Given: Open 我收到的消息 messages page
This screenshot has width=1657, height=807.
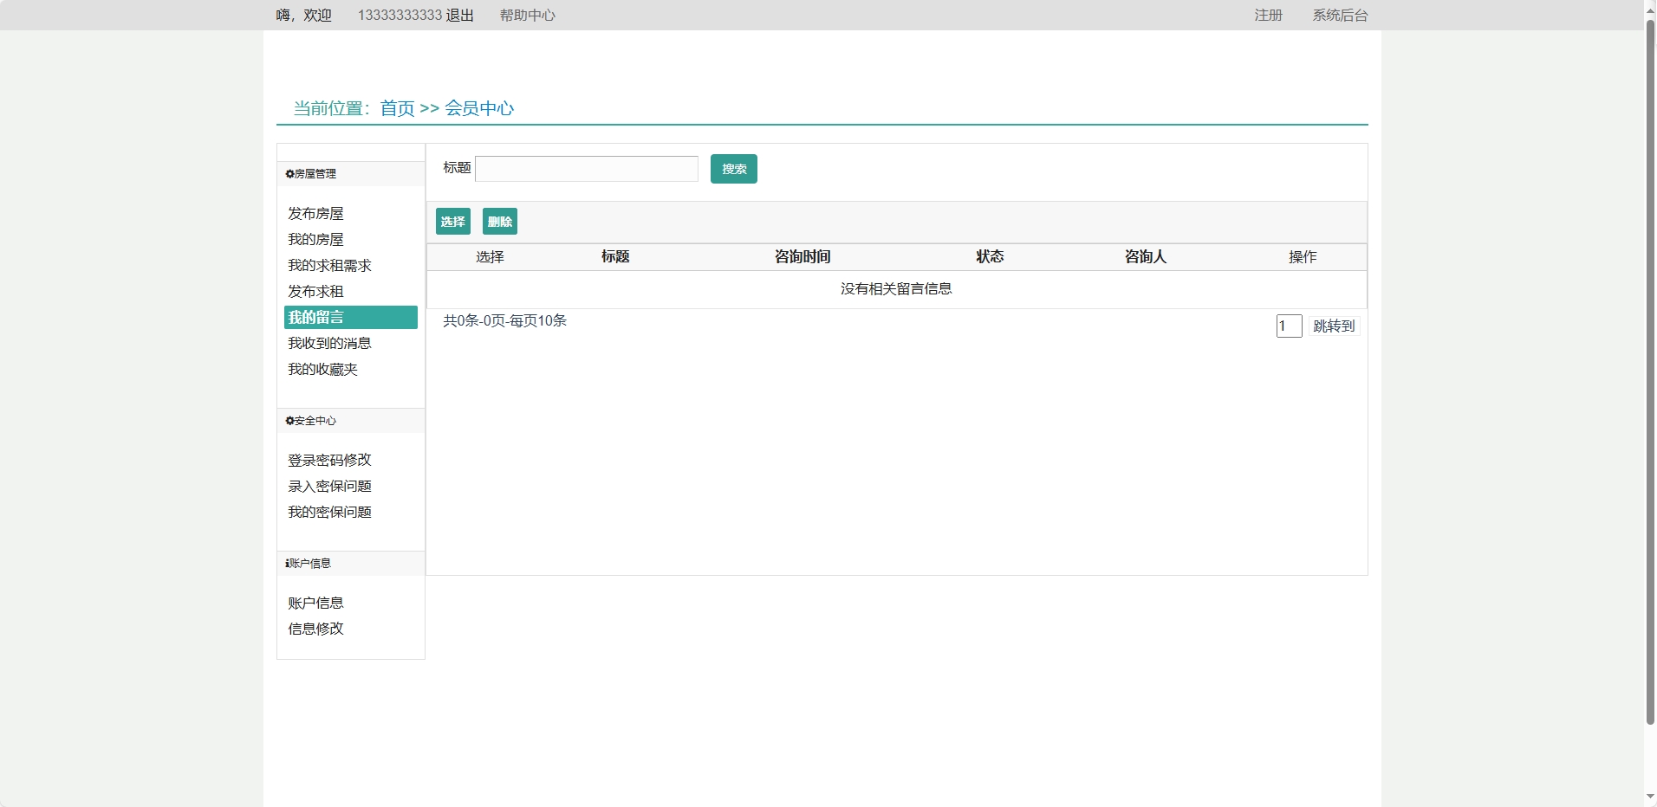Looking at the screenshot, I should [329, 344].
